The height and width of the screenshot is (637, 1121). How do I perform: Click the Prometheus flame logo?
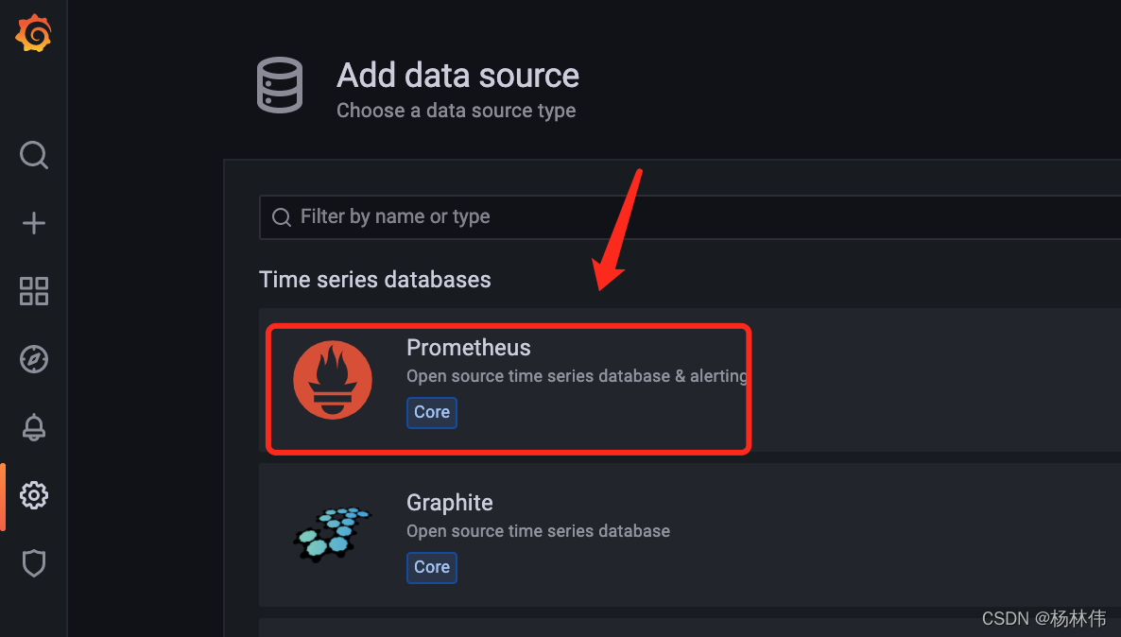tap(333, 380)
